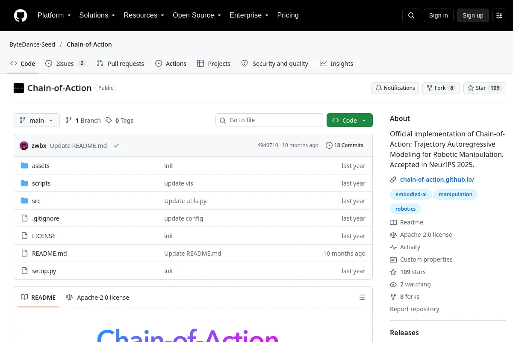Open the Projects tab
Screen dimensions: 513x342
pos(214,63)
